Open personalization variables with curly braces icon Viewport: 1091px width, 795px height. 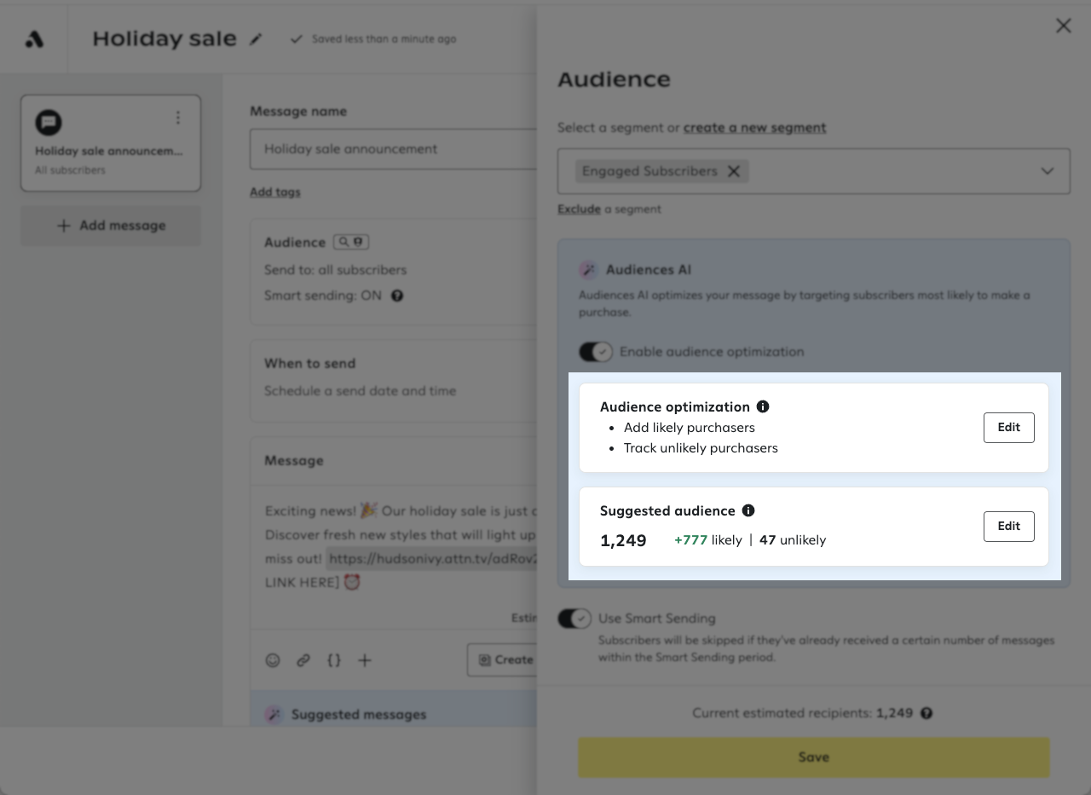(334, 660)
